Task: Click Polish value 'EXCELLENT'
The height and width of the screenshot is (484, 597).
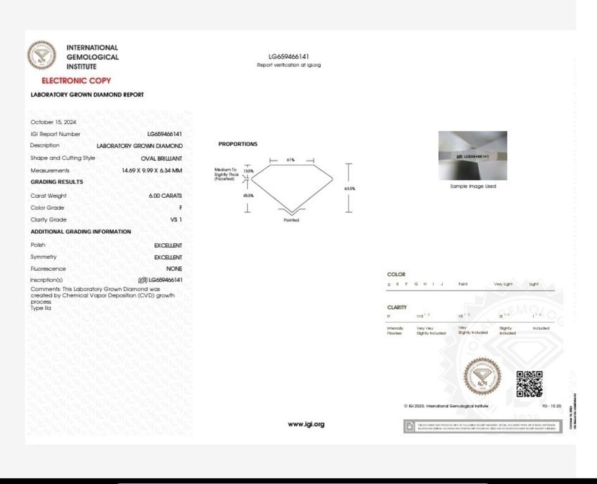Action: tap(168, 246)
